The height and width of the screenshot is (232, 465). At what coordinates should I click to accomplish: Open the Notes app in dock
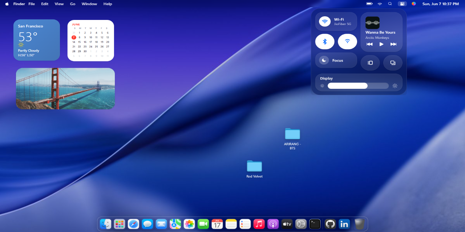pos(231,224)
